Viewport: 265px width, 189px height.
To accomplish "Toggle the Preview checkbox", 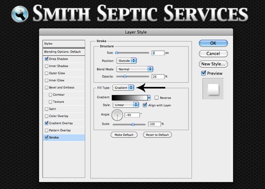I will click(204, 73).
